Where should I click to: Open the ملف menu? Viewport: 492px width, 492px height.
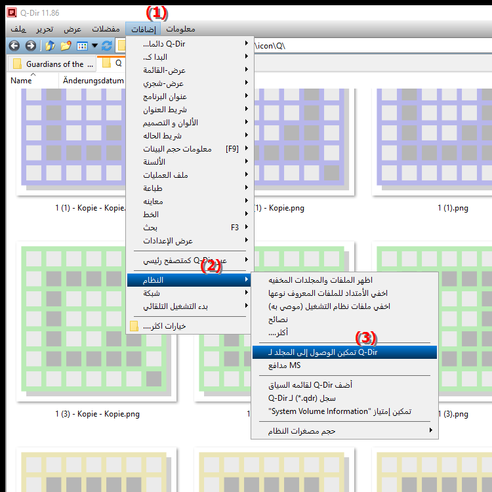[18, 29]
